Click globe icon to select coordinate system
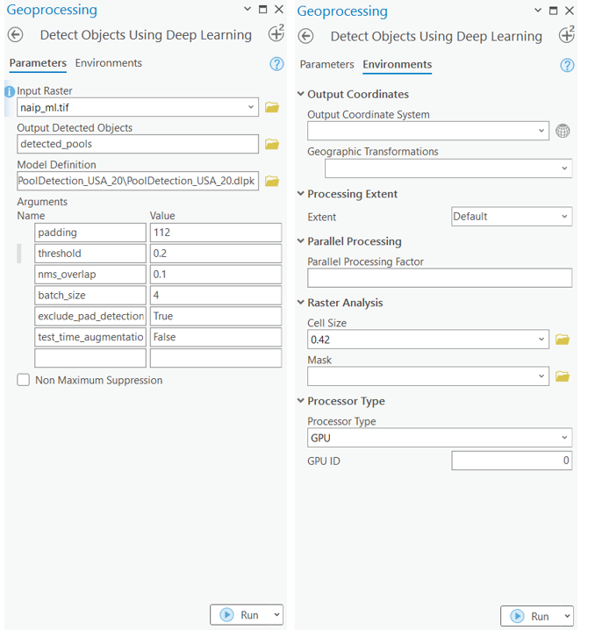Viewport: 595px width, 630px height. pyautogui.click(x=563, y=131)
